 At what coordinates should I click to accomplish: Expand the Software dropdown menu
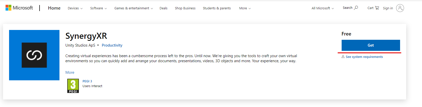point(99,8)
